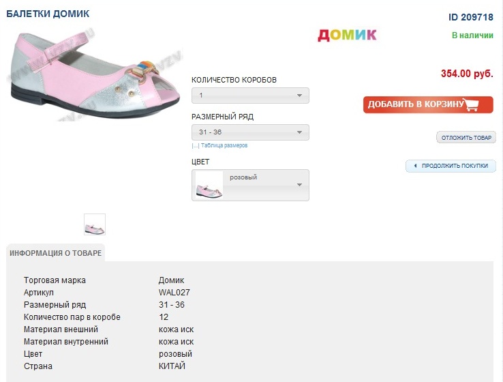Click the colorful ДОМИК brand logo

click(x=347, y=35)
